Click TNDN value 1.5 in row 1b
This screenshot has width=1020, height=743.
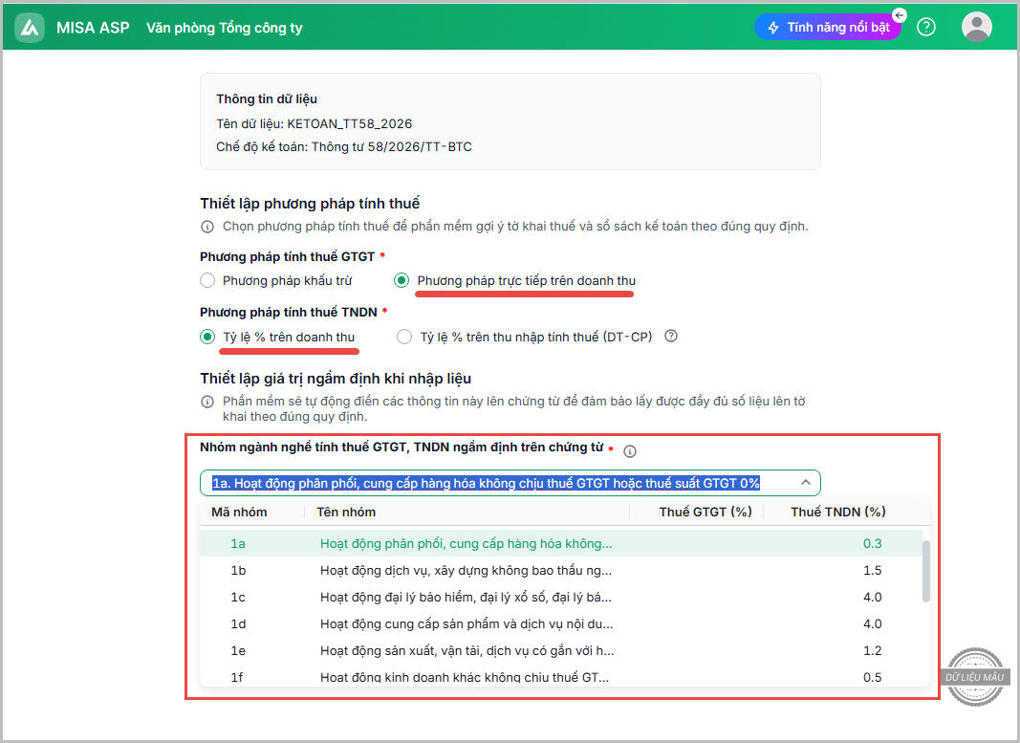click(873, 570)
